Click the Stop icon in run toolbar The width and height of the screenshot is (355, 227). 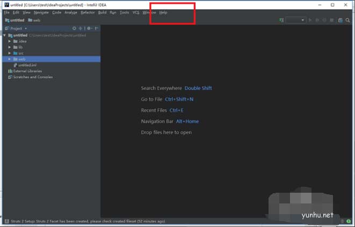click(332, 20)
